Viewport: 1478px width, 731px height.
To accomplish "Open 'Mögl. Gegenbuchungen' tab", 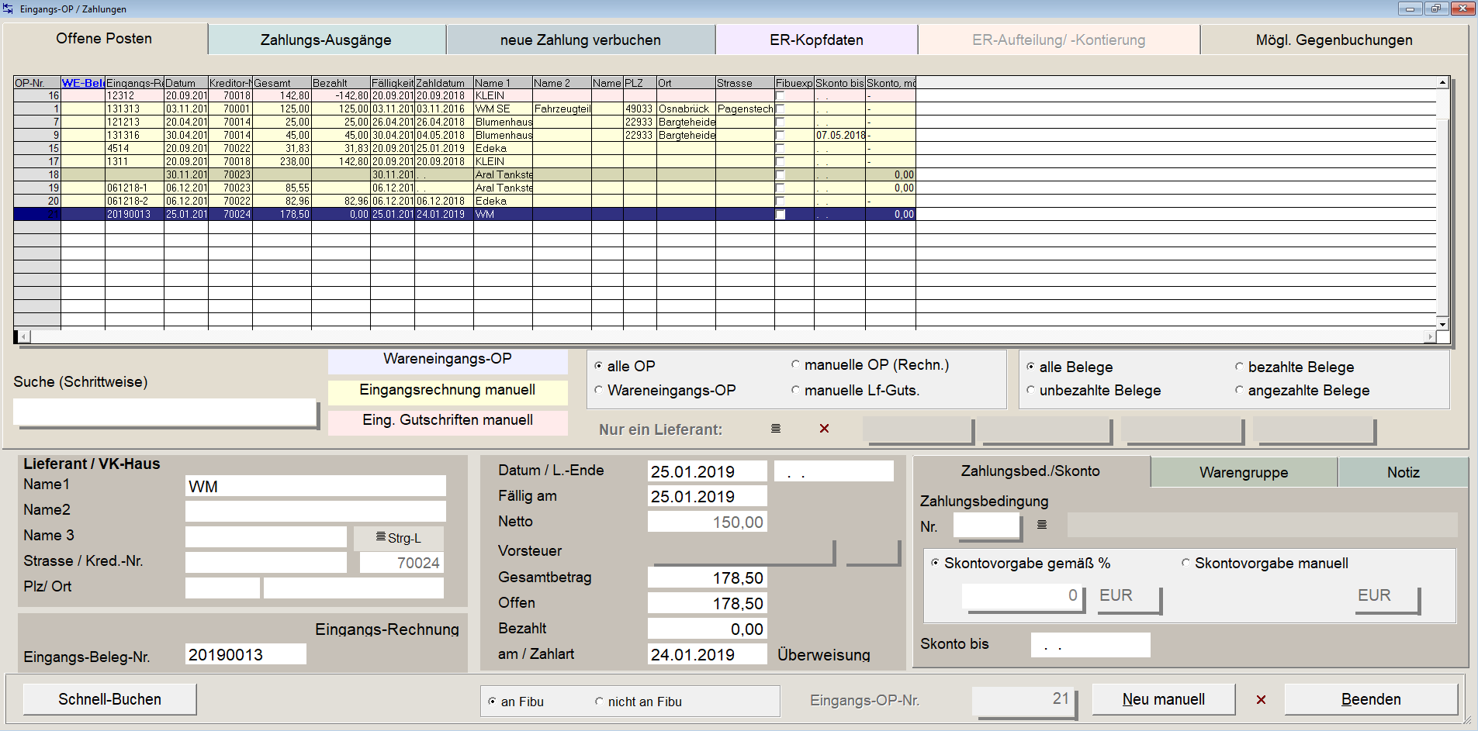I will (x=1334, y=40).
